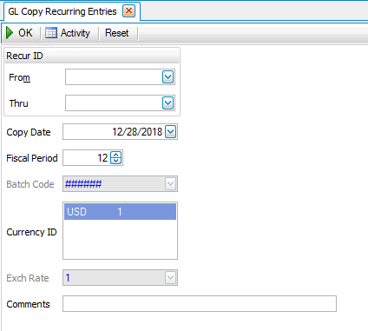Expand the Recur ID Thru dropdown
Image resolution: width=368 pixels, height=331 pixels.
pyautogui.click(x=168, y=103)
